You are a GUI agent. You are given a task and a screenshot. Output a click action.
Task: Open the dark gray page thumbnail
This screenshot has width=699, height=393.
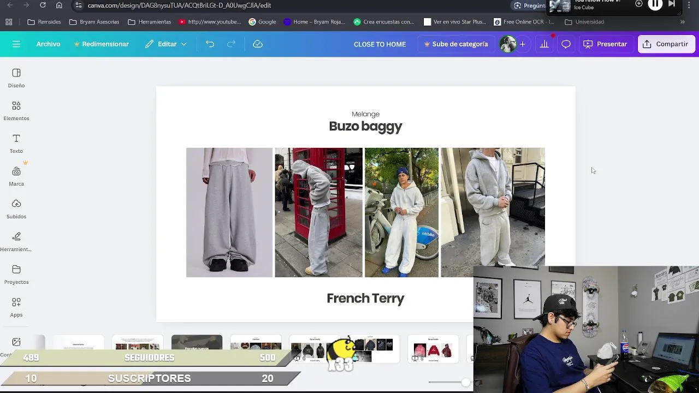(197, 343)
